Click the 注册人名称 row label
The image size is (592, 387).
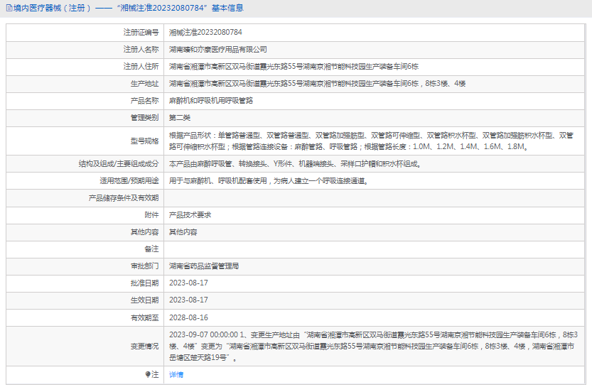(141, 50)
